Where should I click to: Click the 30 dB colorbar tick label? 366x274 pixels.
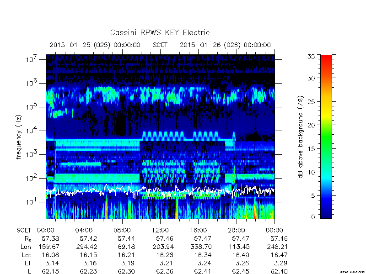click(x=311, y=78)
